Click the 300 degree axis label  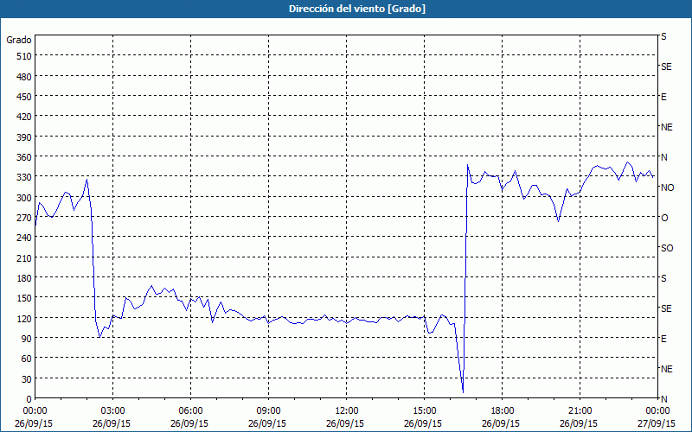coord(24,198)
